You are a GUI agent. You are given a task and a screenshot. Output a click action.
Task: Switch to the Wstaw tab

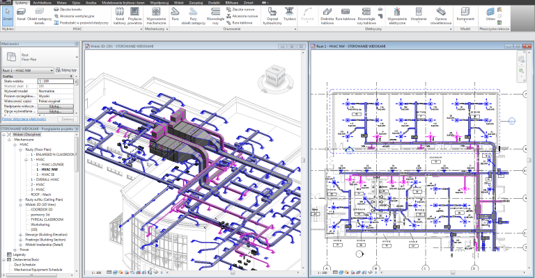point(61,3)
